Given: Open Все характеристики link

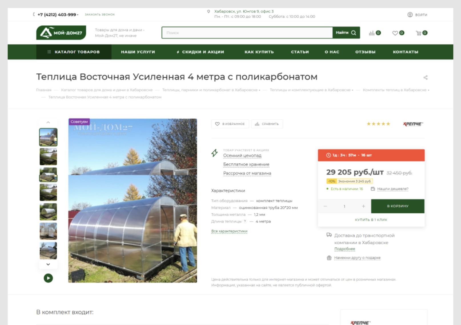Looking at the screenshot, I should point(229,231).
